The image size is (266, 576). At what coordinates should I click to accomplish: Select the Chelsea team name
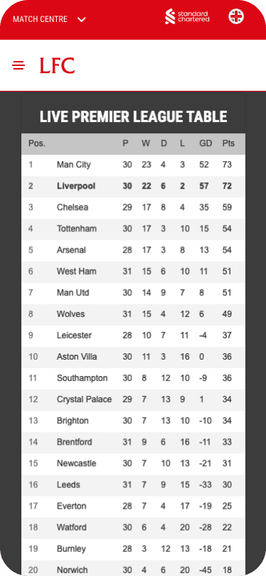pos(72,208)
